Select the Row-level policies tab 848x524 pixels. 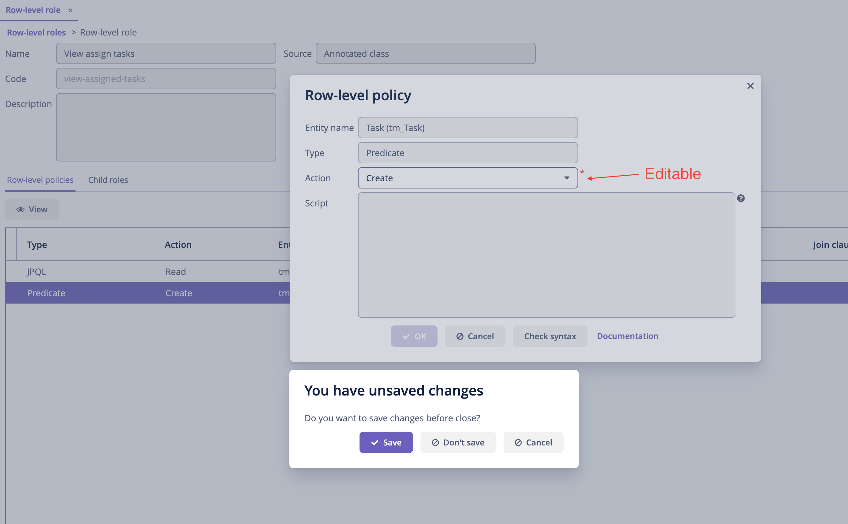pos(40,180)
